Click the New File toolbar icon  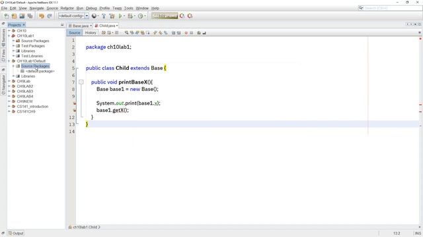tap(7, 16)
